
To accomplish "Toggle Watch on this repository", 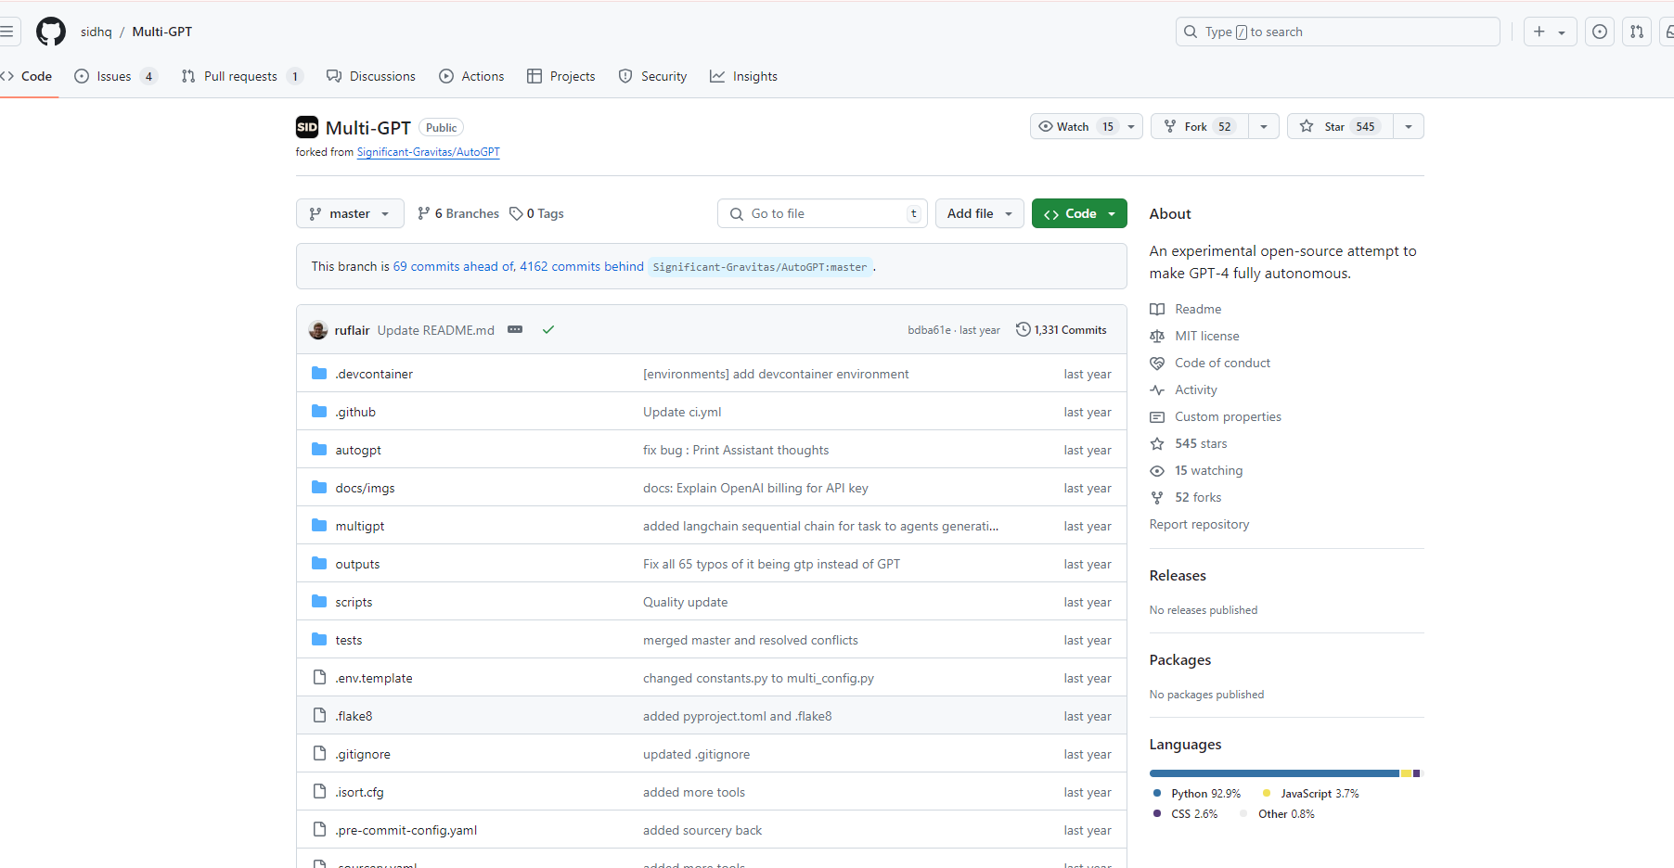I will [1075, 126].
